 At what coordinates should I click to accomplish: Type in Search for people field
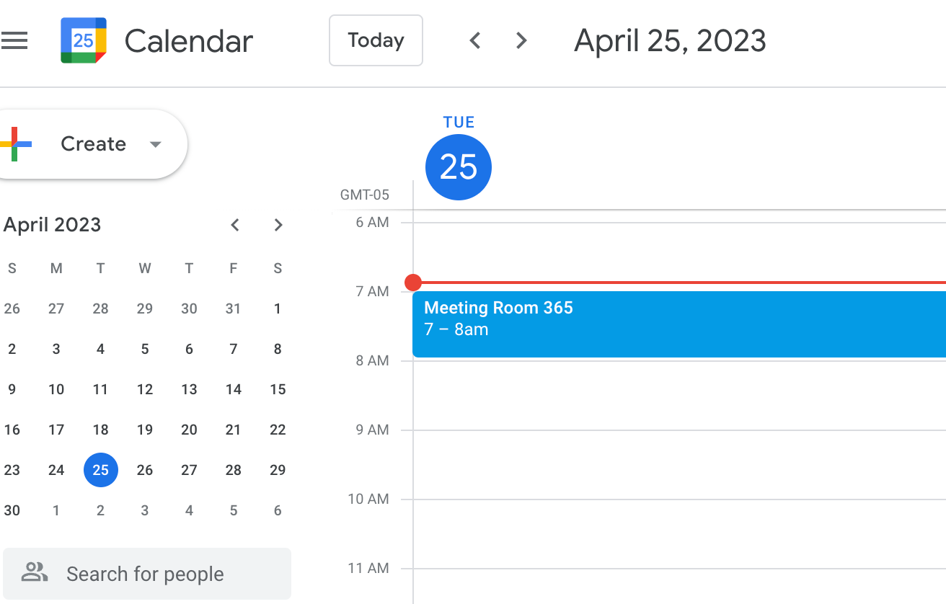(159, 574)
